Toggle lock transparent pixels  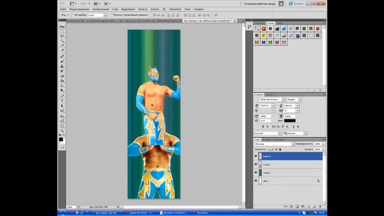point(268,149)
